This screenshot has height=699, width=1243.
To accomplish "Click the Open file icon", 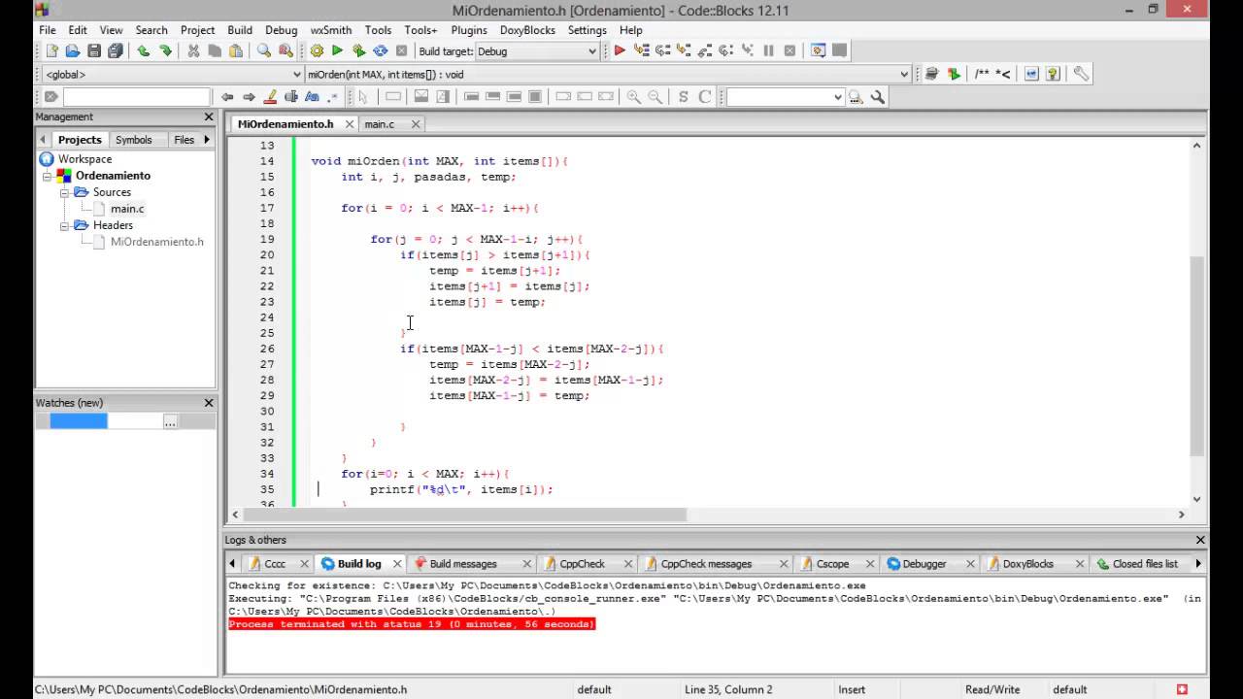I will [73, 51].
